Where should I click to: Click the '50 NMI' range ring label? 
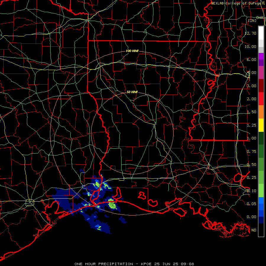click(132, 92)
